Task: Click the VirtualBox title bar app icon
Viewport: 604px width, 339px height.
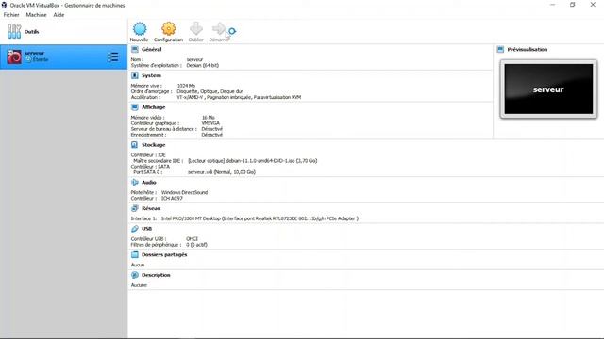Action: pos(4,5)
